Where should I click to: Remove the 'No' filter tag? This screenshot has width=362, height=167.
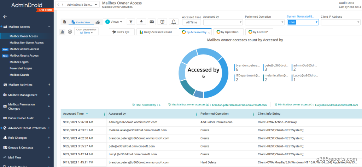(x=290, y=22)
